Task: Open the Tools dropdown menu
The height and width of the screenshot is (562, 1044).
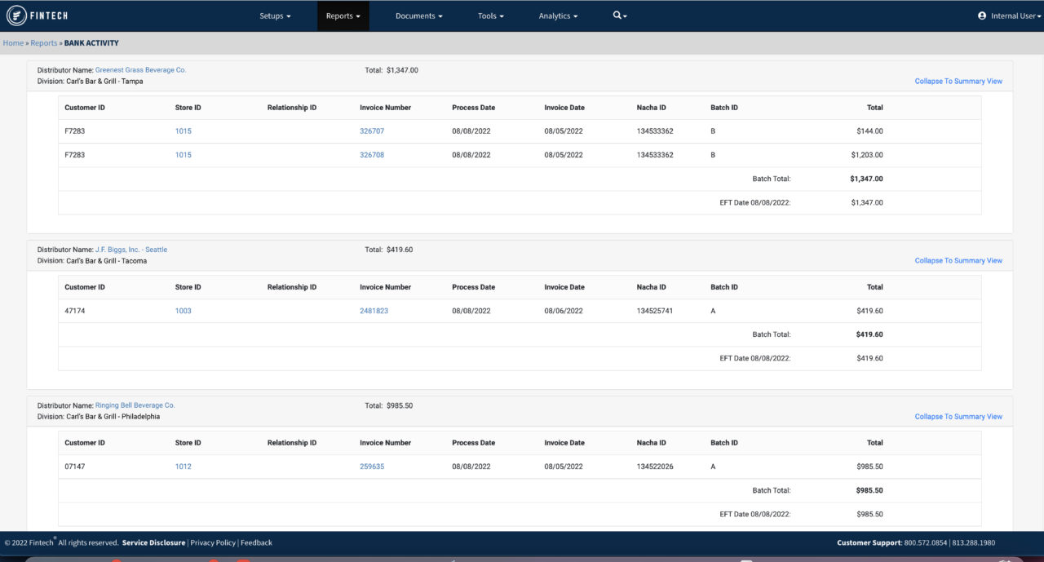Action: pyautogui.click(x=490, y=15)
